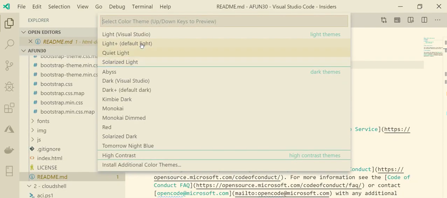447x198 pixels.
Task: Open the Extensions view
Action: [x=9, y=108]
